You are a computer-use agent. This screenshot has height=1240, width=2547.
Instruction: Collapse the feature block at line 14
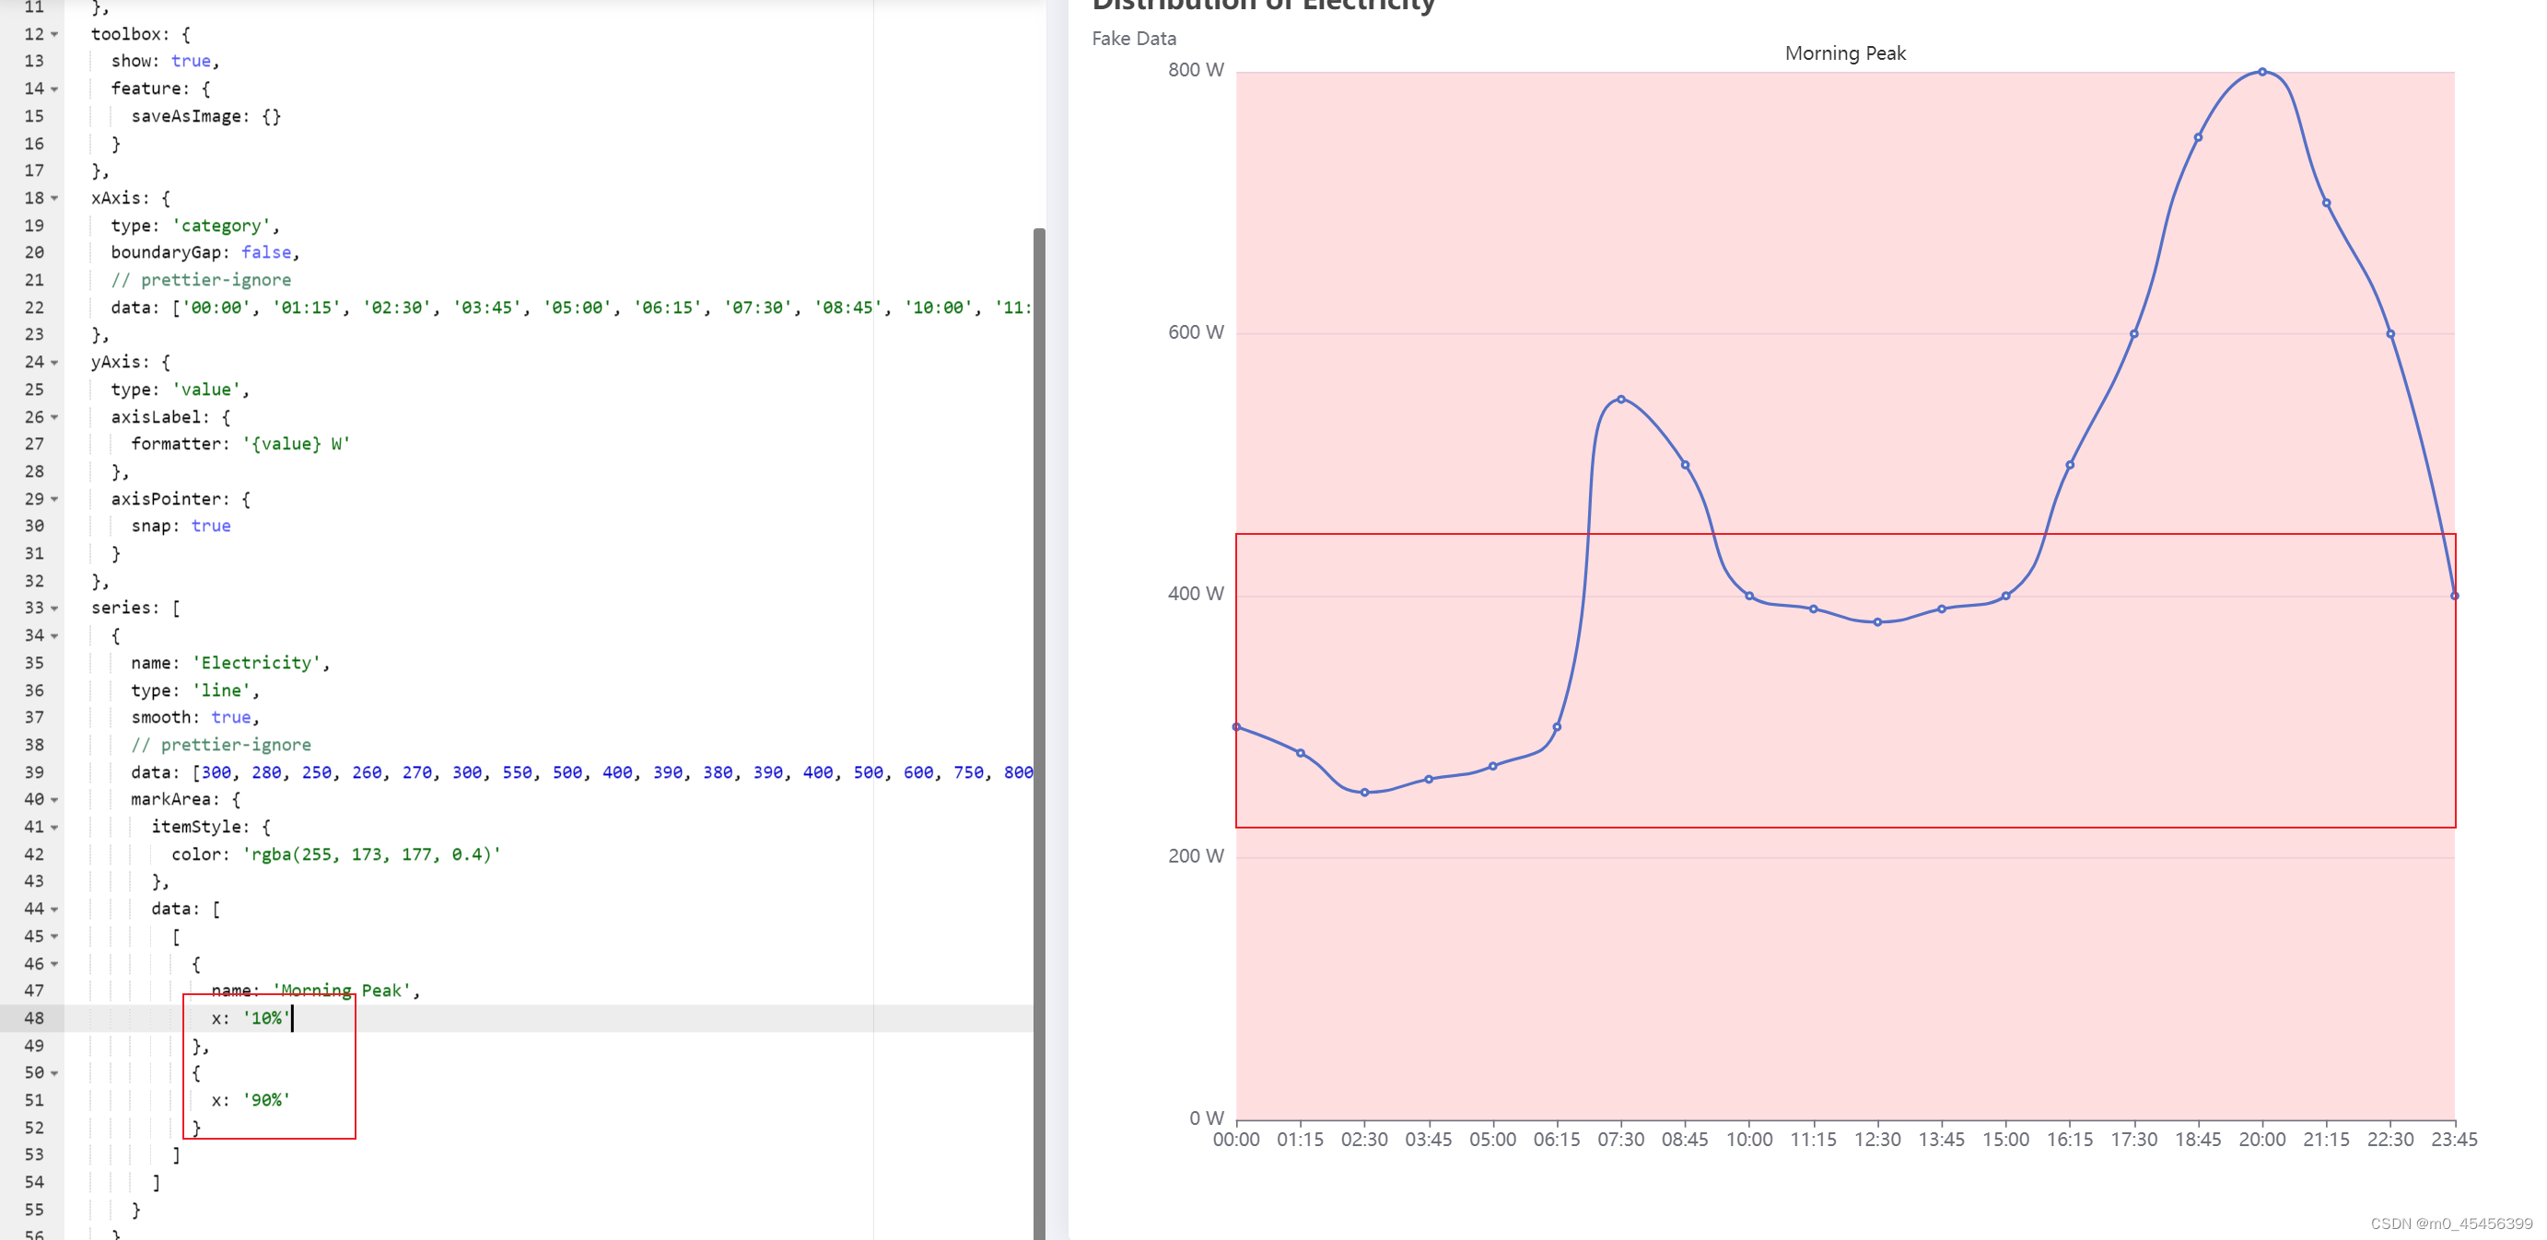tap(56, 88)
